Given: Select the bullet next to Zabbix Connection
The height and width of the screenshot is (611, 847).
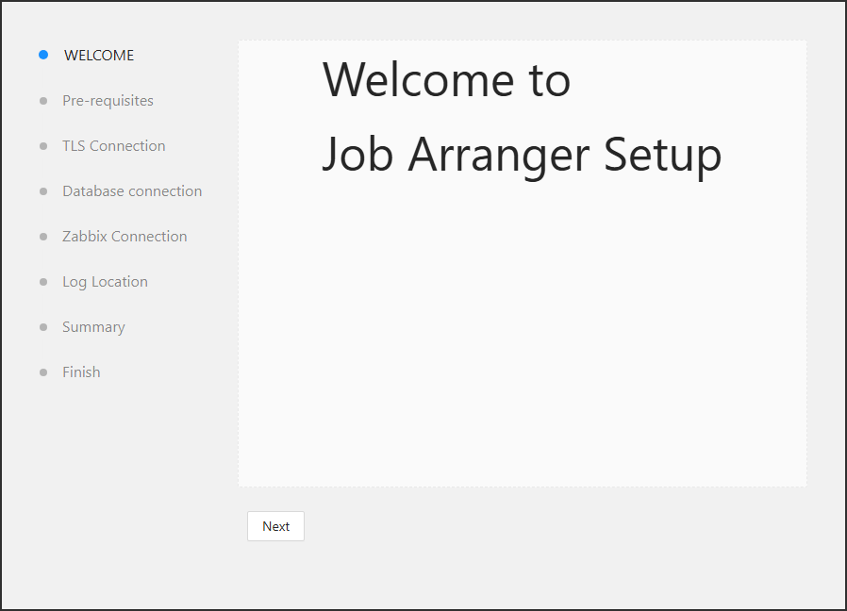Looking at the screenshot, I should tap(43, 237).
